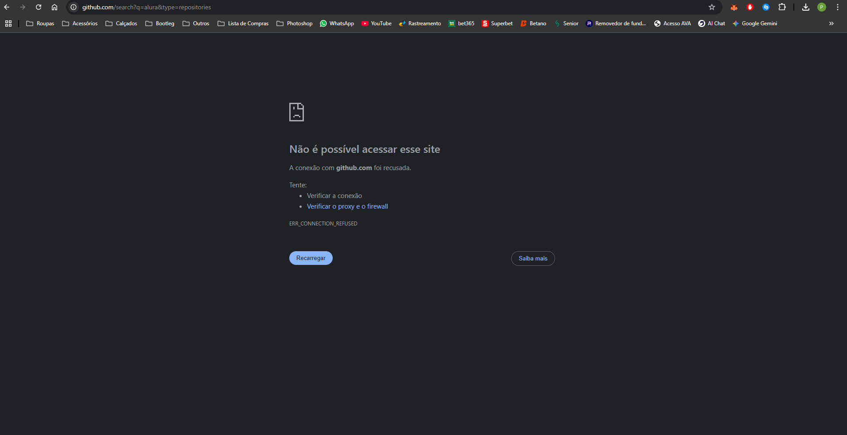
Task: View site information for github.com
Action: 74,7
